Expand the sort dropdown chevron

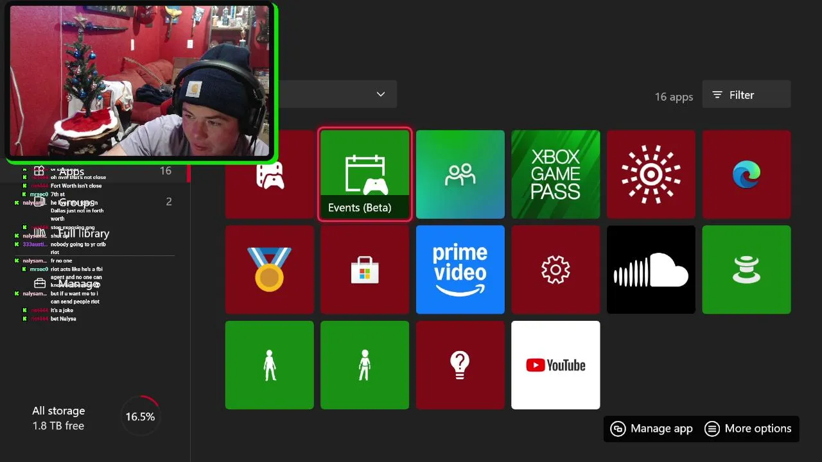[381, 94]
